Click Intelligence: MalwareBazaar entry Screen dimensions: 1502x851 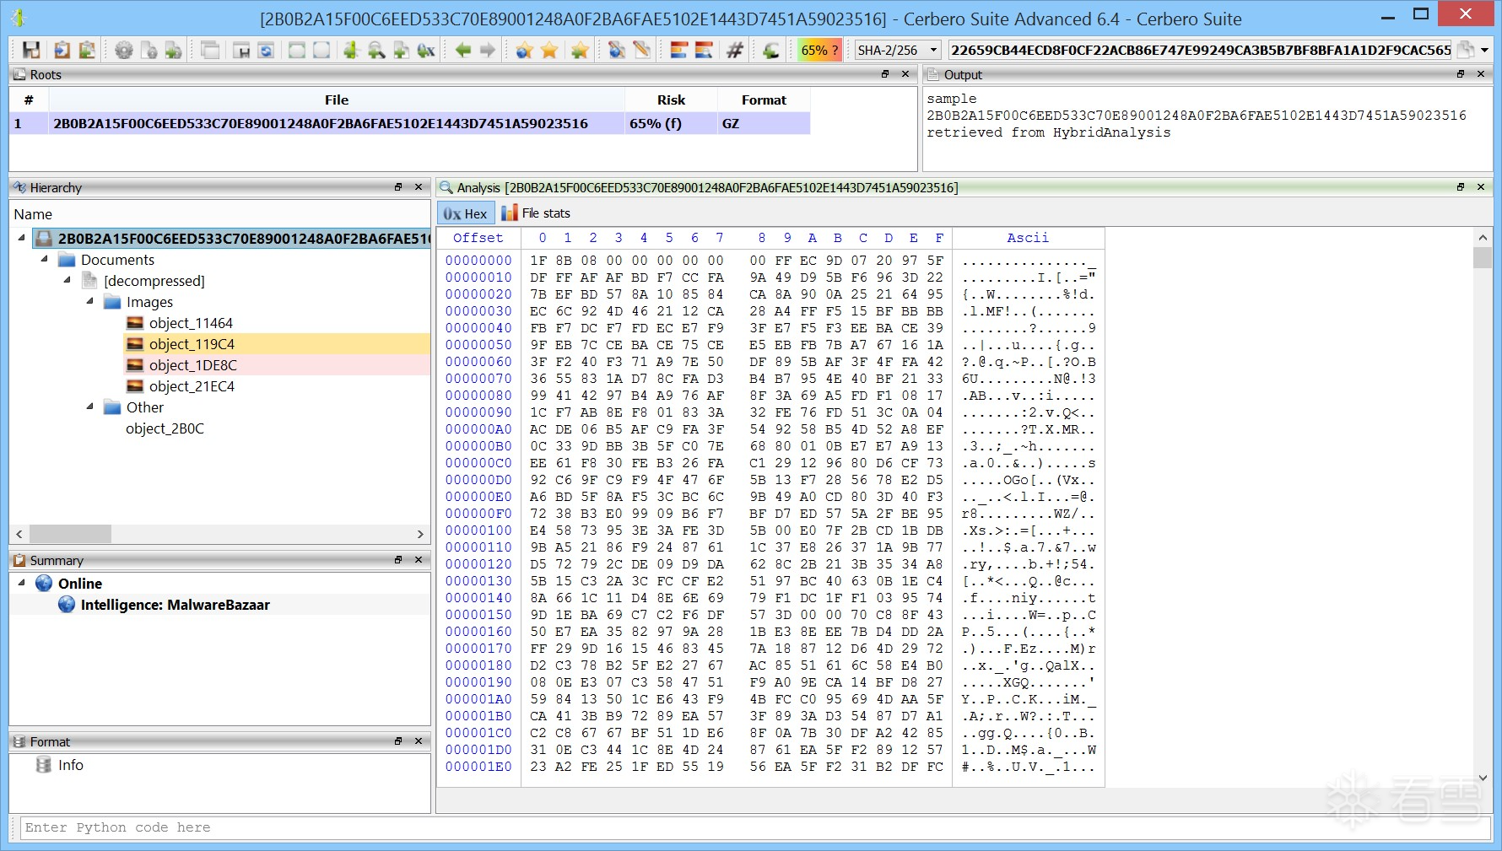175,605
